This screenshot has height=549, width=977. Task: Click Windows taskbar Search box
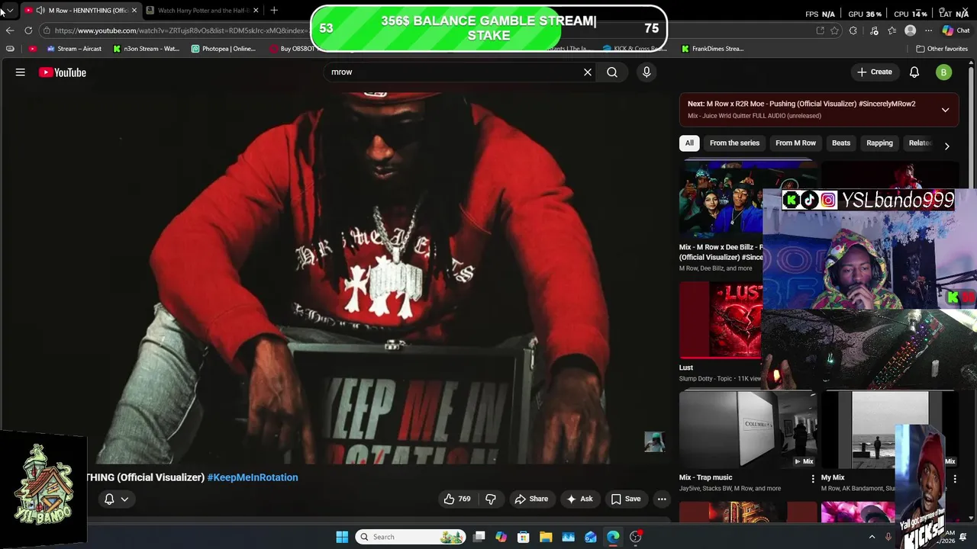pyautogui.click(x=412, y=537)
